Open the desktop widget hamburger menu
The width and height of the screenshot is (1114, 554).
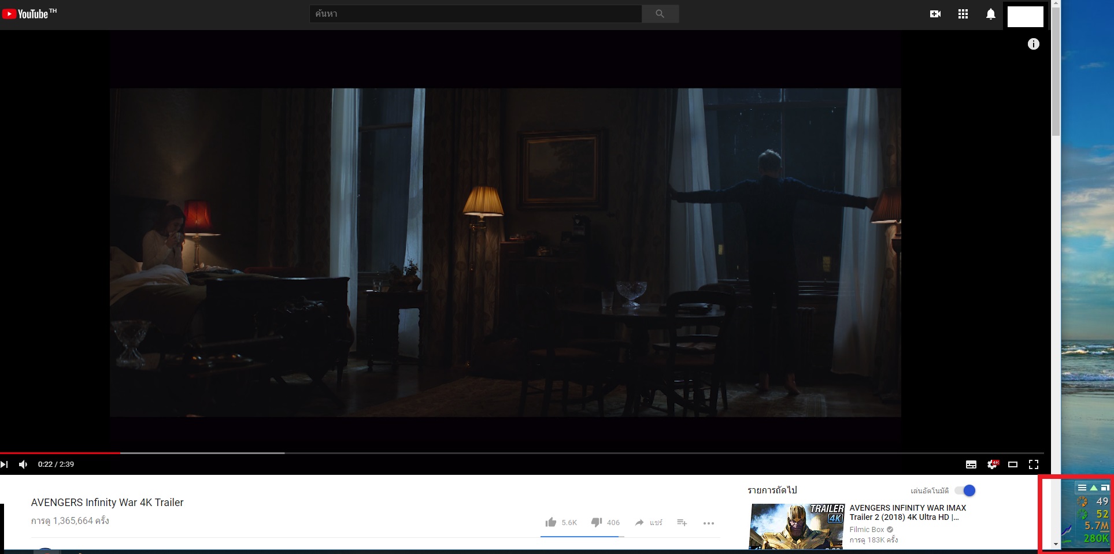click(1082, 488)
